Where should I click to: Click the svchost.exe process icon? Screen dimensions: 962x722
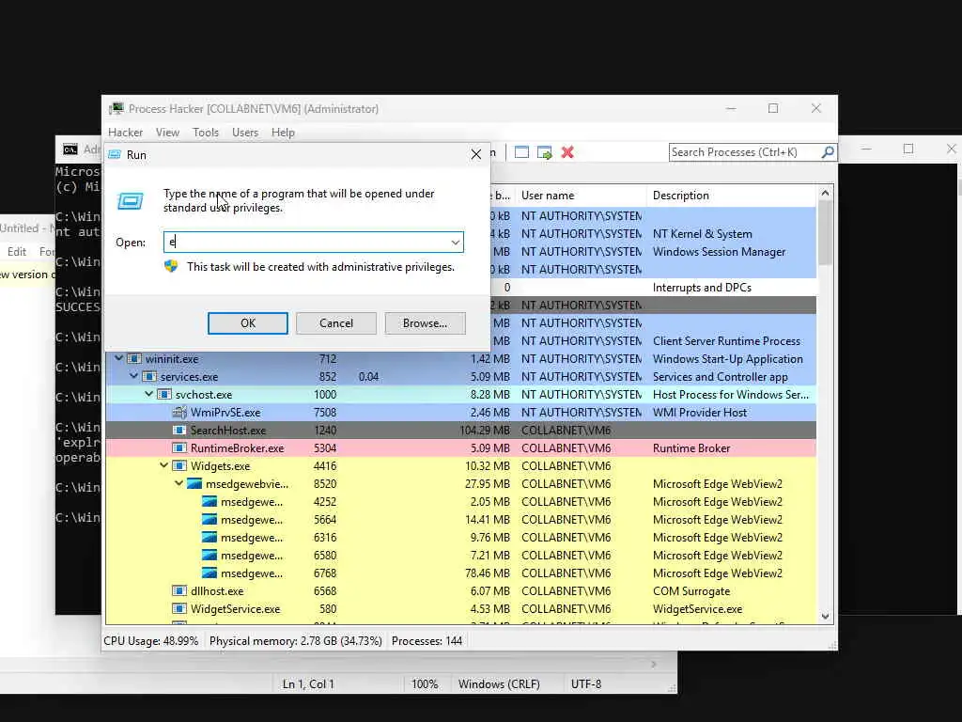[163, 394]
